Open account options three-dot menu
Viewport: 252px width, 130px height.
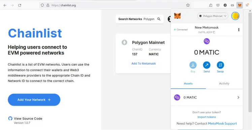(x=239, y=30)
